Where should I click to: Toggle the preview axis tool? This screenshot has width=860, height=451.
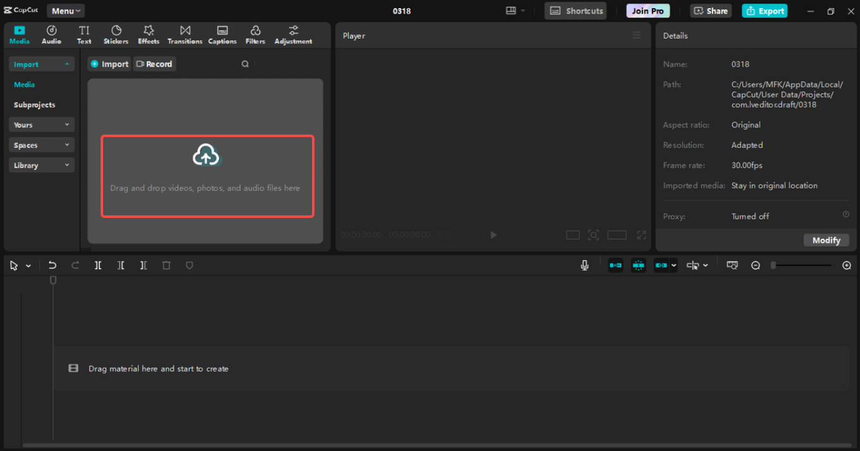click(x=693, y=266)
